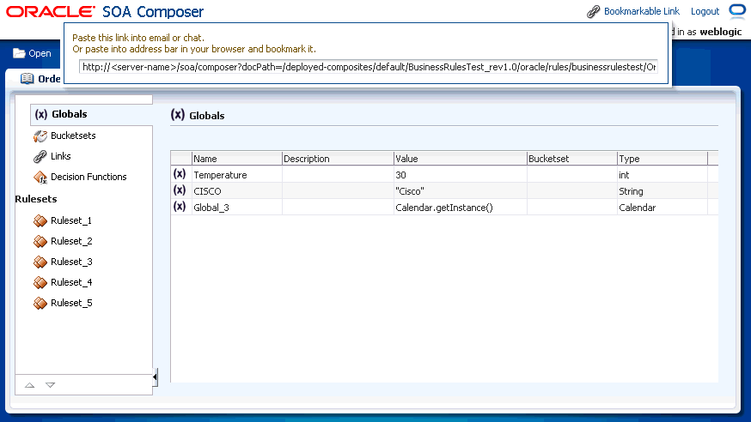Click the Links chain icon in sidebar

pyautogui.click(x=40, y=156)
